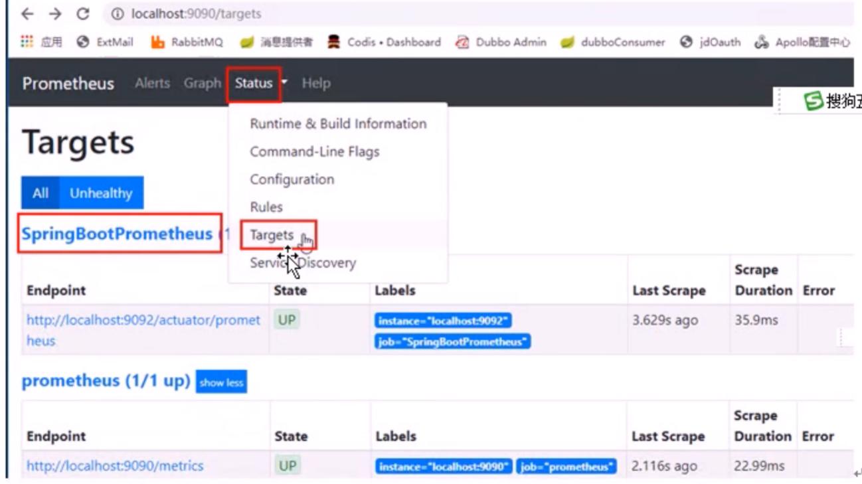Viewport: 862px width, 484px height.
Task: Click instance="localhost:9092" label badge
Action: click(x=443, y=321)
